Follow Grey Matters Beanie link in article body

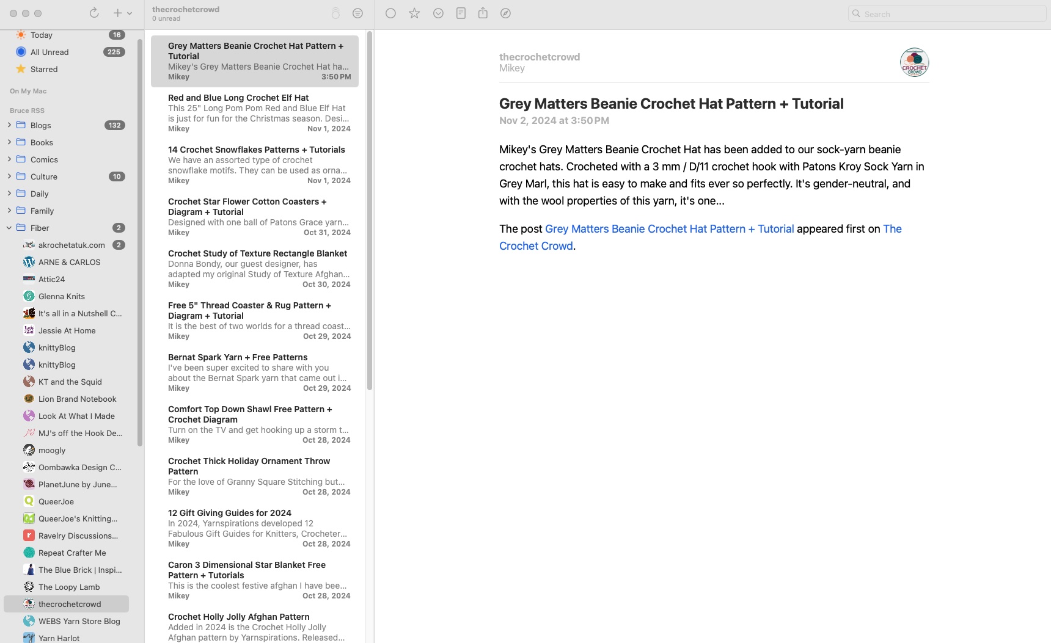coord(669,229)
